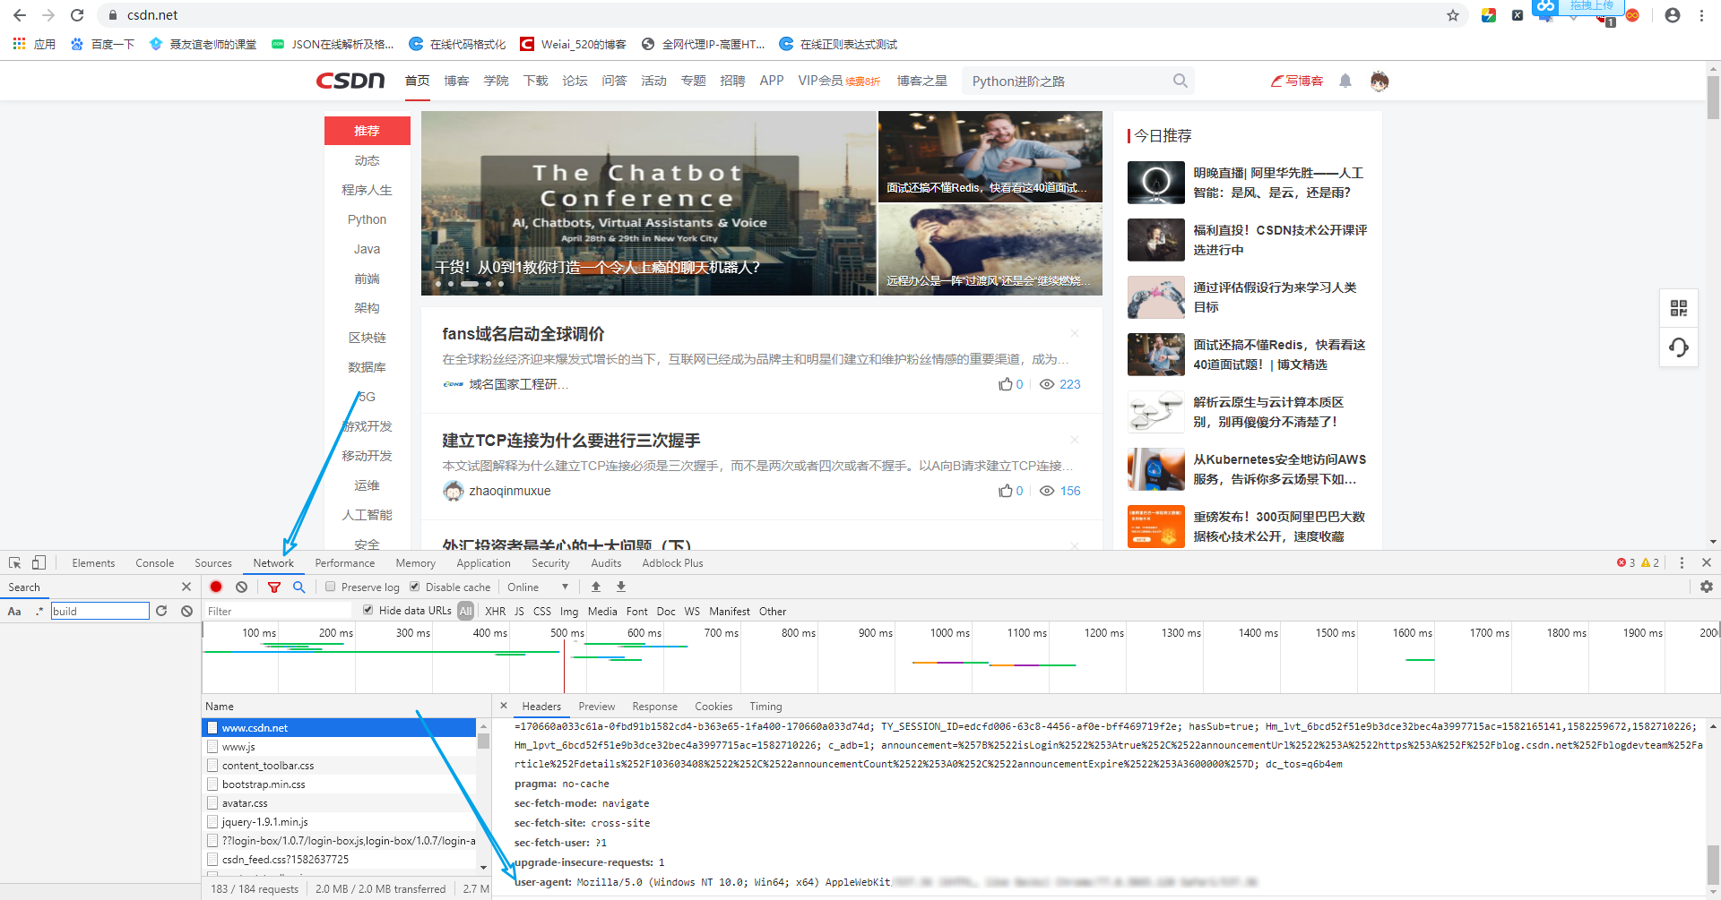Open the 建立TCP连接为什么要进行三次握手 article

[571, 440]
